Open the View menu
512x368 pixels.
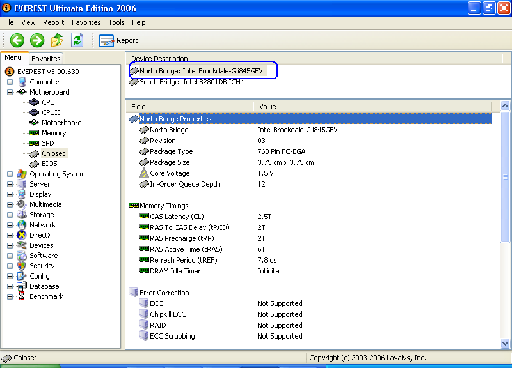28,22
